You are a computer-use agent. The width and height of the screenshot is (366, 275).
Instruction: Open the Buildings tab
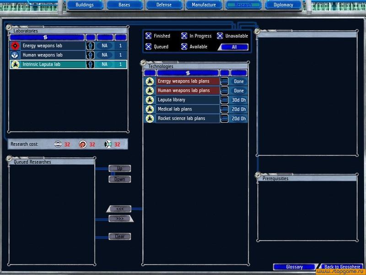85,5
